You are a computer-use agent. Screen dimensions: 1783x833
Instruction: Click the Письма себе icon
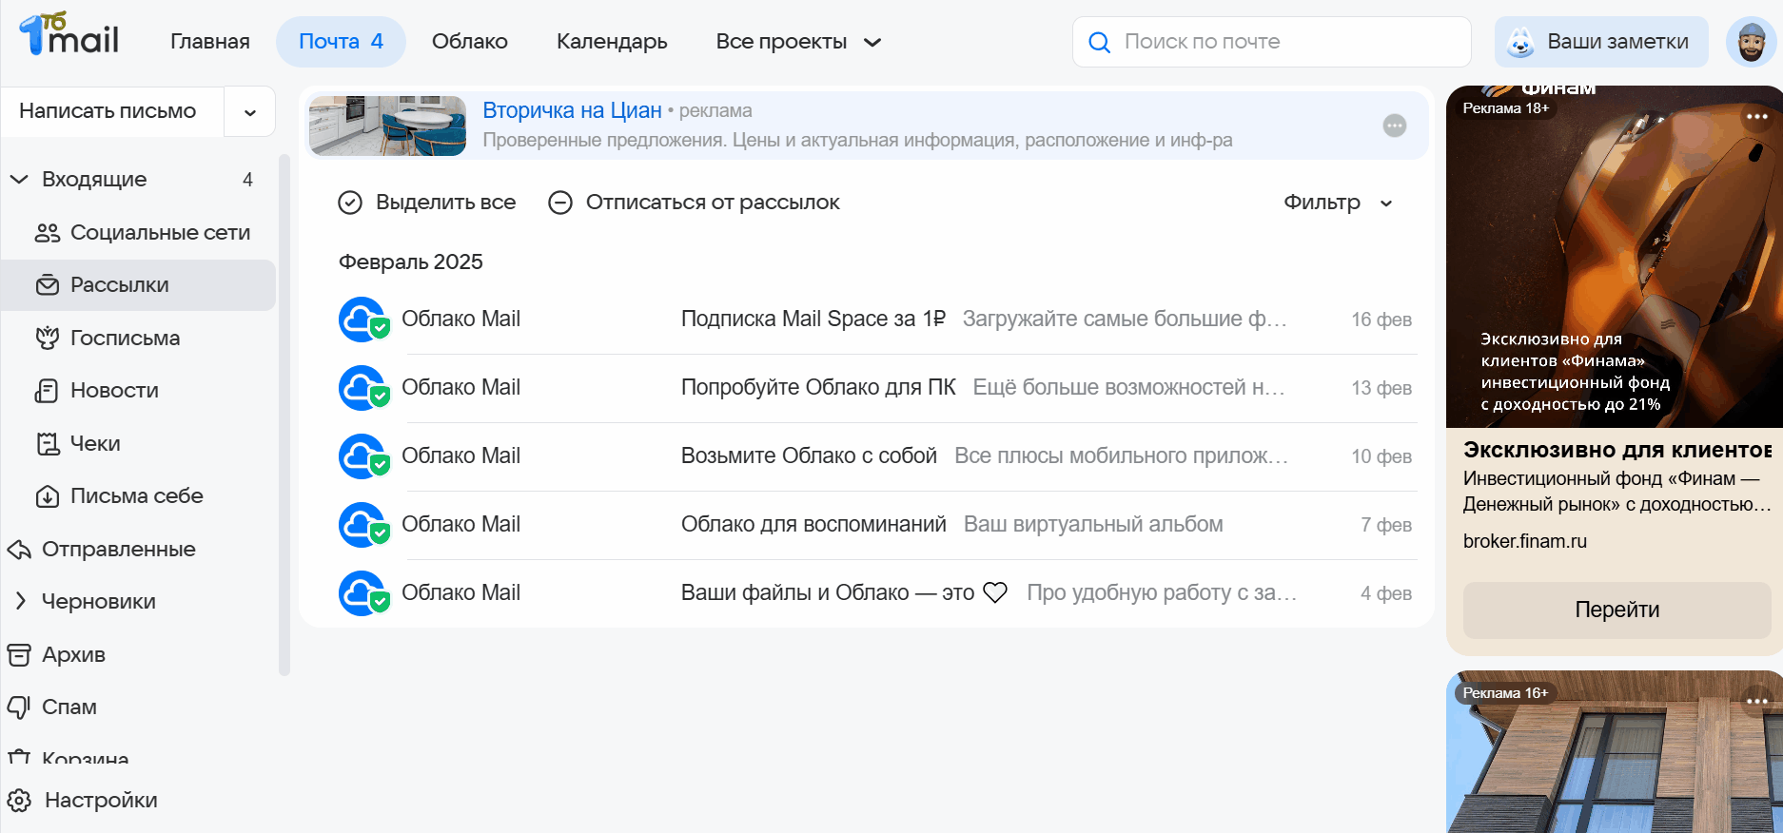click(48, 496)
